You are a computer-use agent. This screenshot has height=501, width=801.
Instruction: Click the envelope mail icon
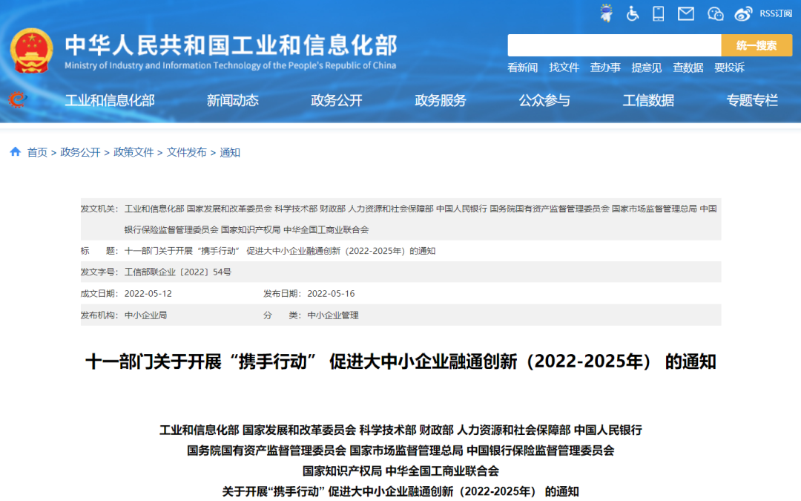click(x=686, y=13)
